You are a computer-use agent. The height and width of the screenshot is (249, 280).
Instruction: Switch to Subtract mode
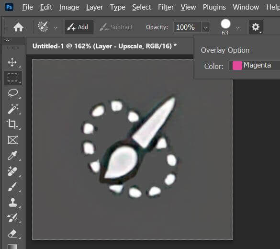116,27
